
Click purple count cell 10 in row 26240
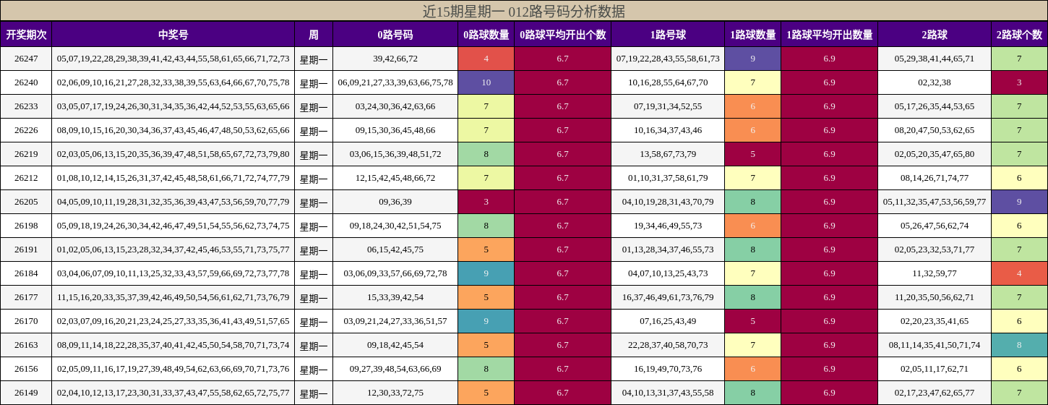pyautogui.click(x=486, y=82)
